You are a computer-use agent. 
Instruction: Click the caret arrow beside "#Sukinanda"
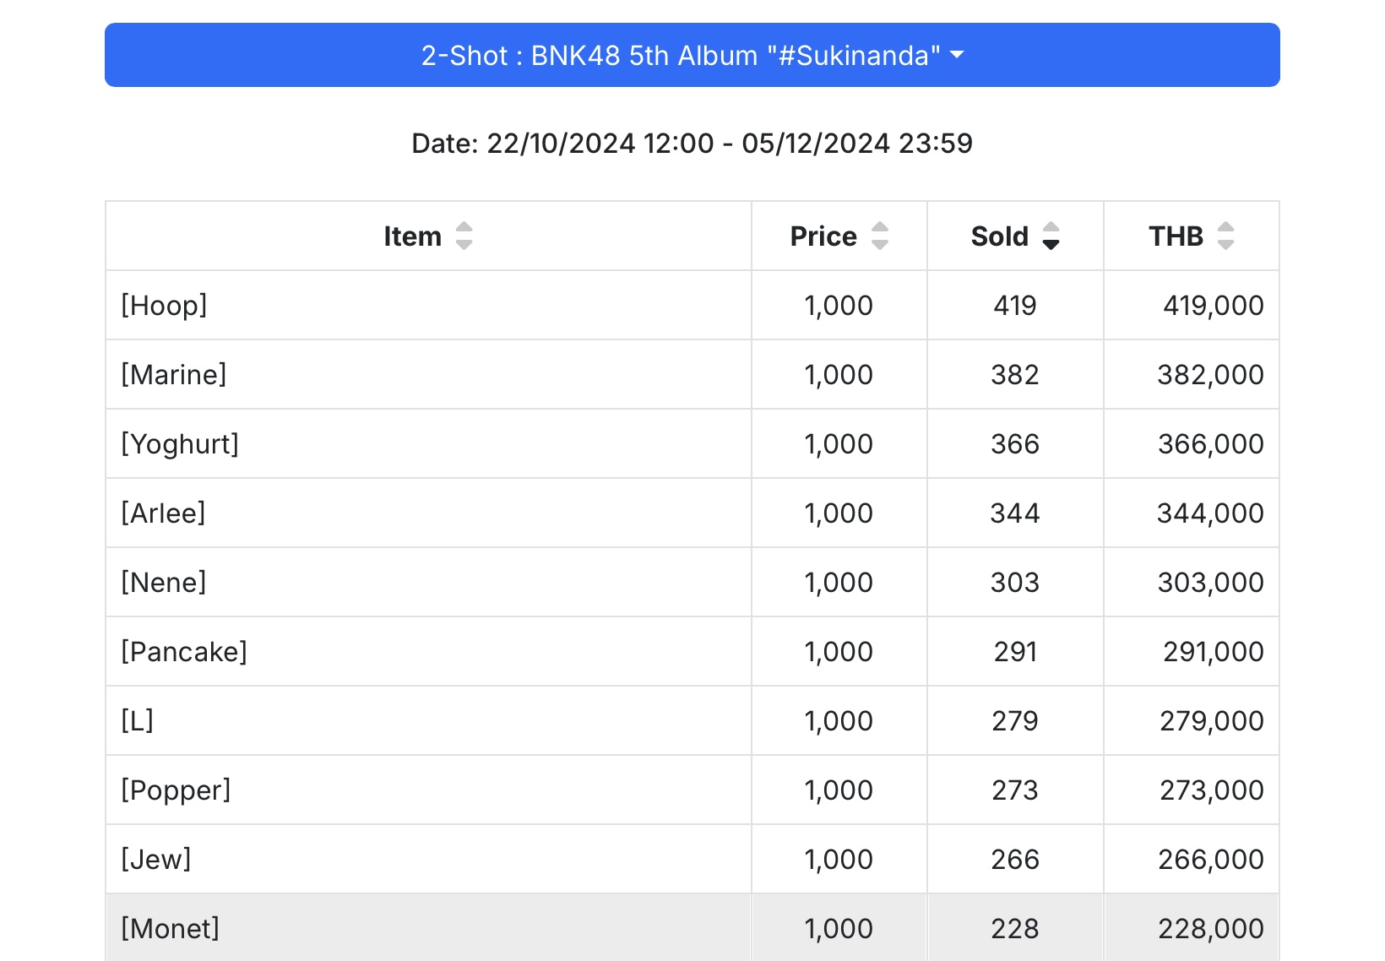tap(957, 55)
